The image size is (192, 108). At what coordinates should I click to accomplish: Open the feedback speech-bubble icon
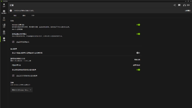179,5
